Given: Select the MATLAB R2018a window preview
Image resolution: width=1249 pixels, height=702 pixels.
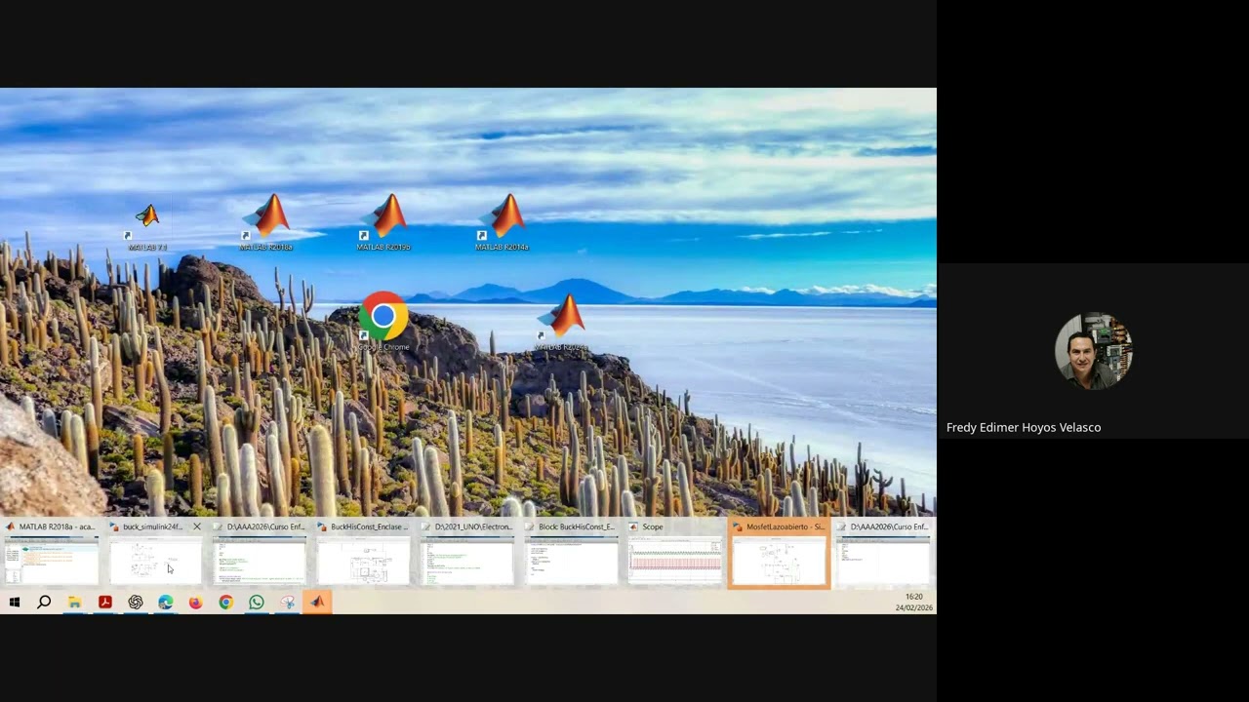Looking at the screenshot, I should coord(52,553).
